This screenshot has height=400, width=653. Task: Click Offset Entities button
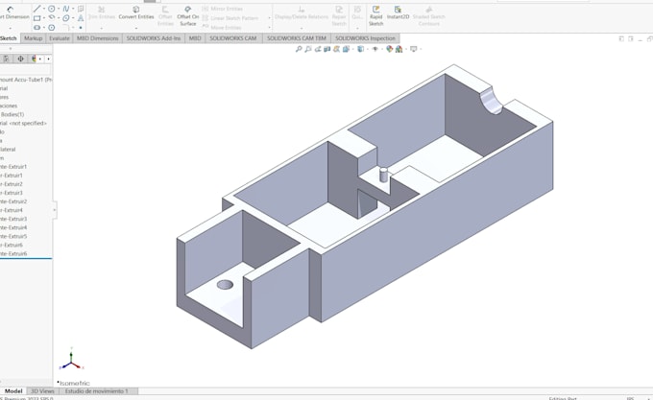(165, 15)
